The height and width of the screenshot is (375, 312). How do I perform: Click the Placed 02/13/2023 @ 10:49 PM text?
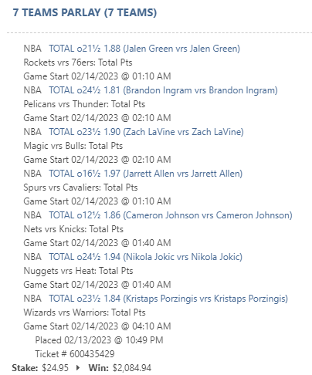[x=99, y=340]
